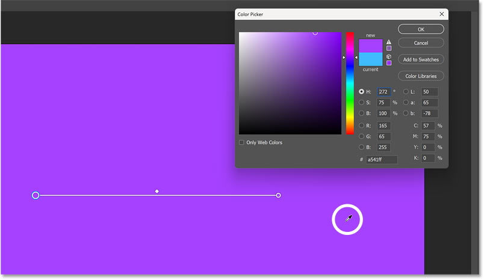The image size is (484, 280).
Task: Click the not web-safe cube icon
Action: pos(389,56)
